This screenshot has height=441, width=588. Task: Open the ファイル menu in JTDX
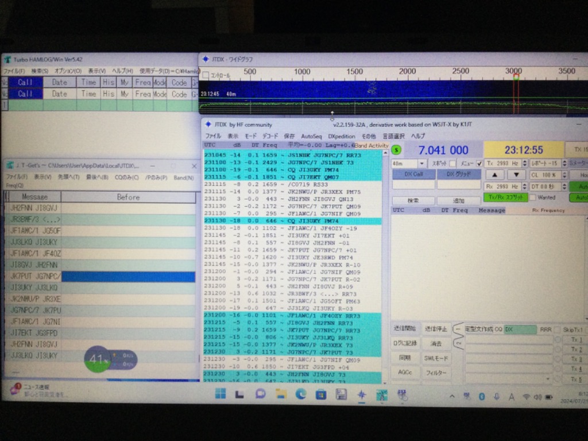pos(213,136)
